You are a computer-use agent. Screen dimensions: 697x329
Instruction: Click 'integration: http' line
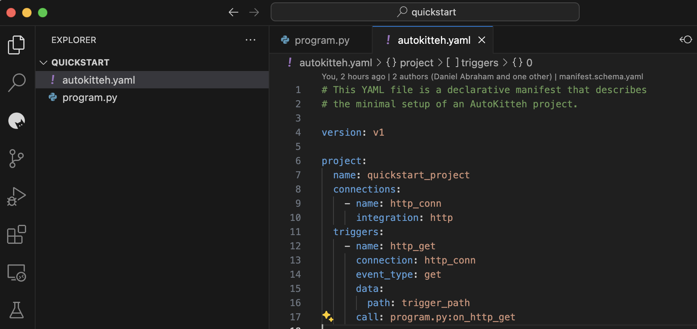point(405,218)
